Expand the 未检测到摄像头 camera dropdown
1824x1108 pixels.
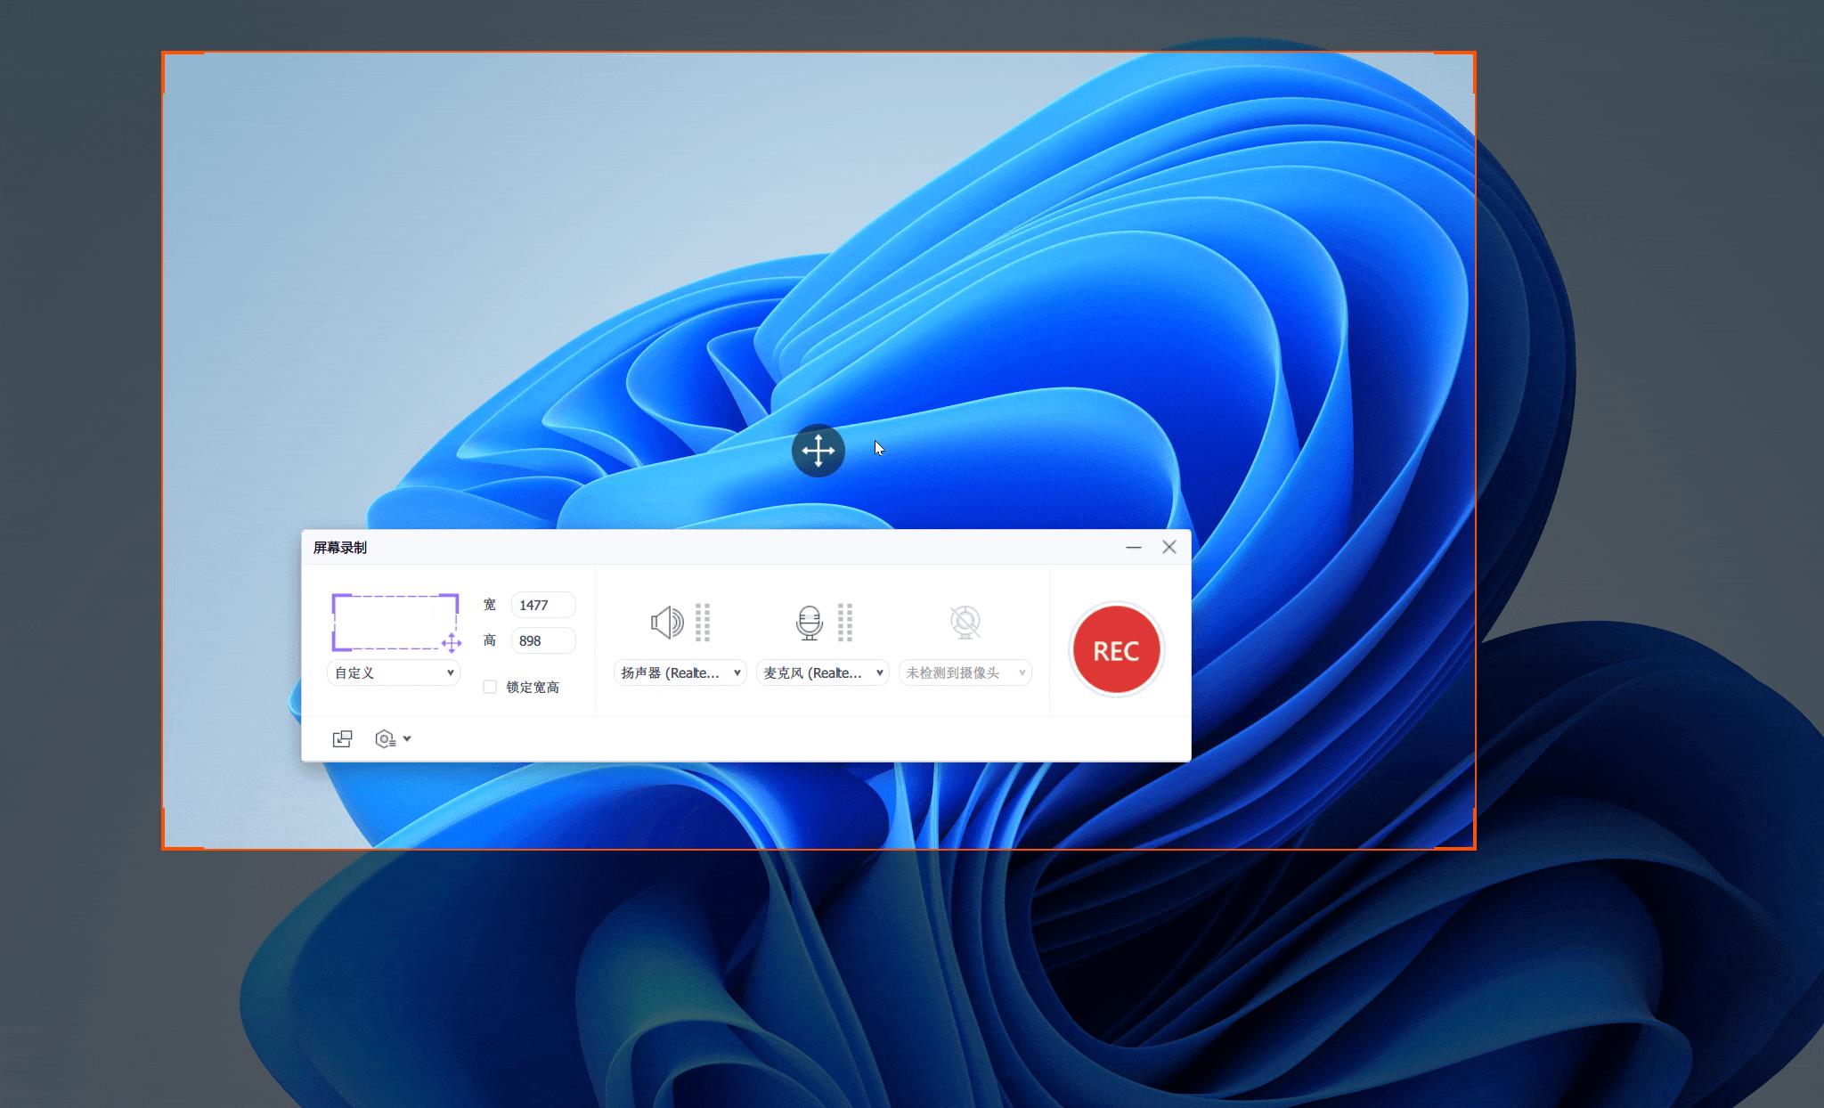pos(965,672)
